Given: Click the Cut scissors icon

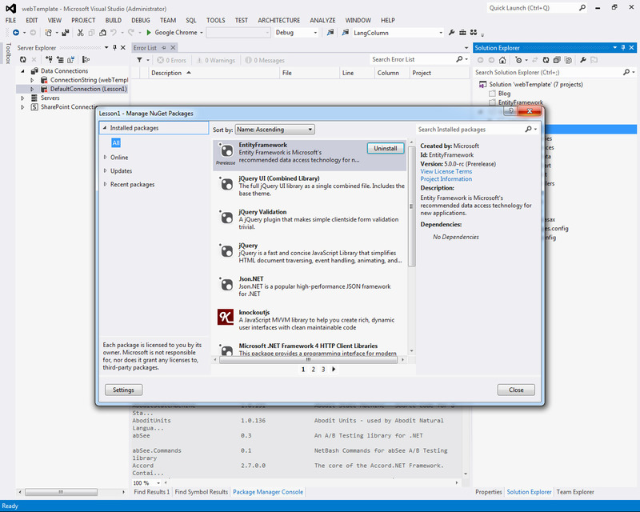Looking at the screenshot, I should pyautogui.click(x=81, y=33).
